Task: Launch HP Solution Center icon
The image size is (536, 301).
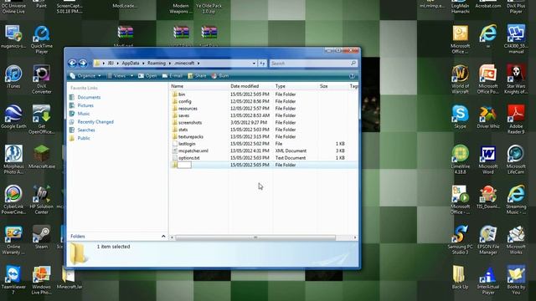Action: (41, 199)
